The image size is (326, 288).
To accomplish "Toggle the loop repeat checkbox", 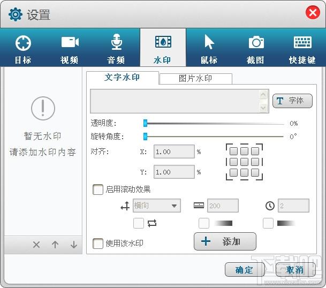I will pyautogui.click(x=139, y=223).
